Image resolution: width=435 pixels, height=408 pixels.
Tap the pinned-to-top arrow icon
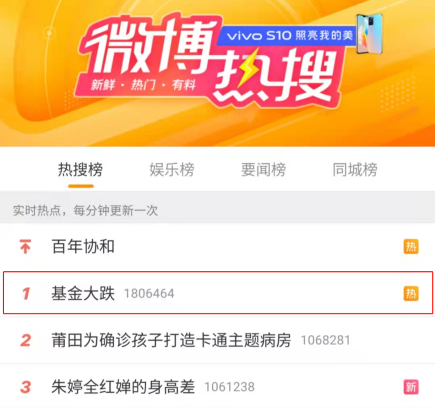25,246
